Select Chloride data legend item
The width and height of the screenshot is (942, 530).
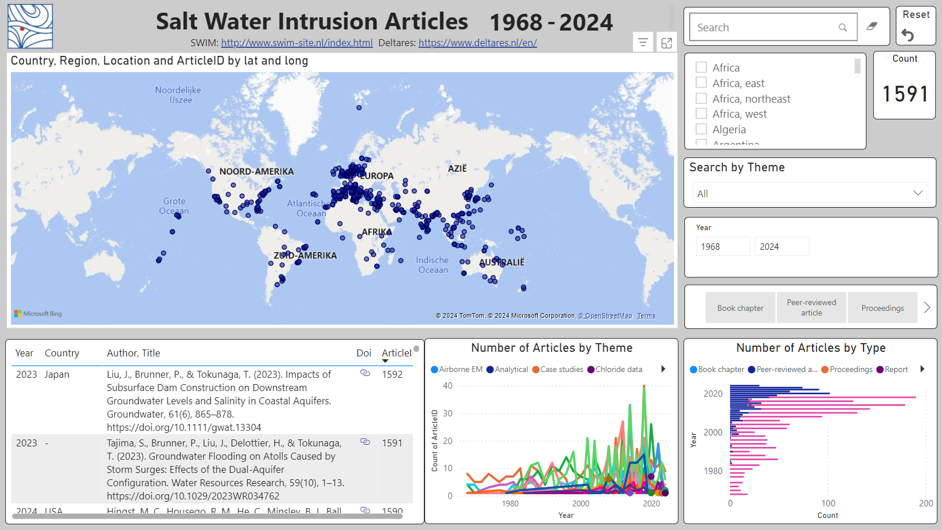[615, 370]
